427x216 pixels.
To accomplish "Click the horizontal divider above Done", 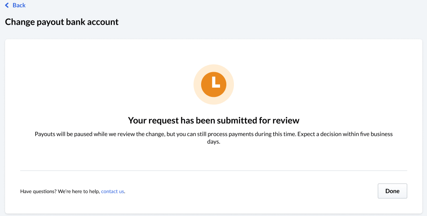I will [214, 171].
